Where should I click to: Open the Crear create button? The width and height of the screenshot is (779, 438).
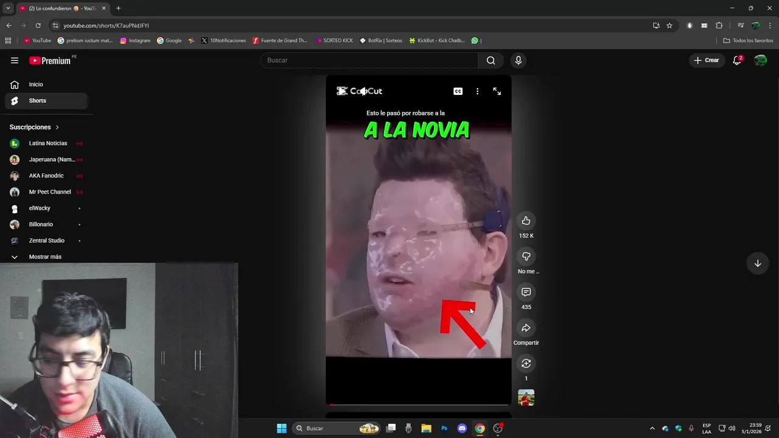coord(707,60)
